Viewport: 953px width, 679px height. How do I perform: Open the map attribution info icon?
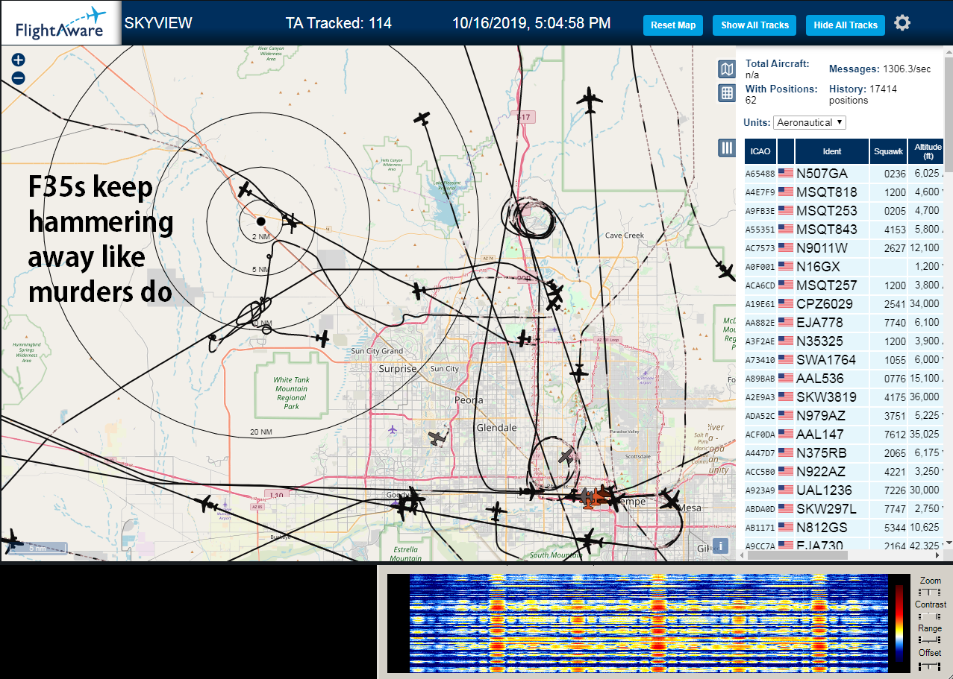click(x=720, y=546)
